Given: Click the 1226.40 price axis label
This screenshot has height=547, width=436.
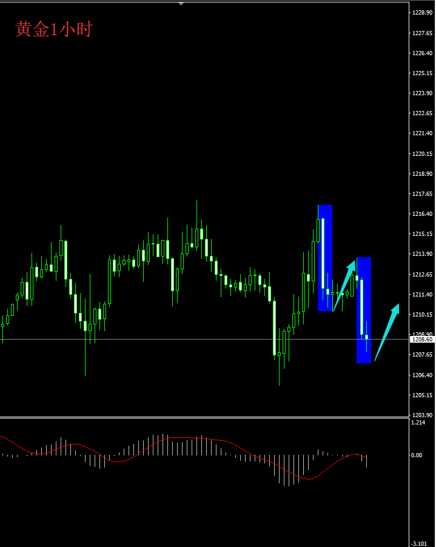Looking at the screenshot, I should [423, 53].
